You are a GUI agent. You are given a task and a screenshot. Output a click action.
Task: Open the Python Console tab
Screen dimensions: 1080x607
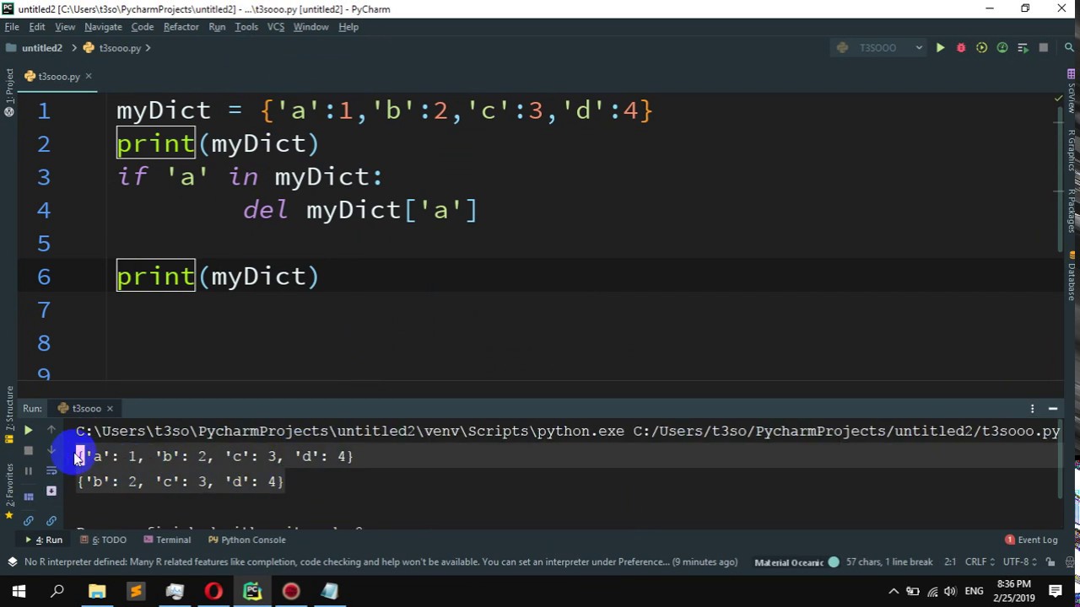click(x=246, y=540)
